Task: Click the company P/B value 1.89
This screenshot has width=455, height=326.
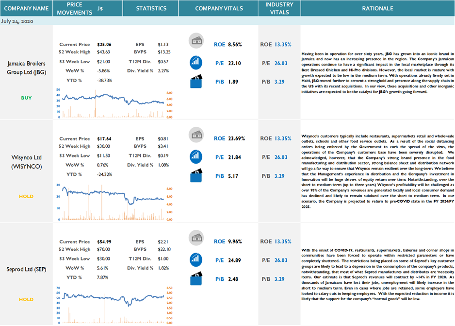Action: click(x=233, y=82)
